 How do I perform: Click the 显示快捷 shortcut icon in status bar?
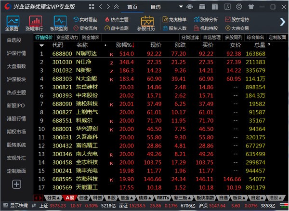point(6,205)
